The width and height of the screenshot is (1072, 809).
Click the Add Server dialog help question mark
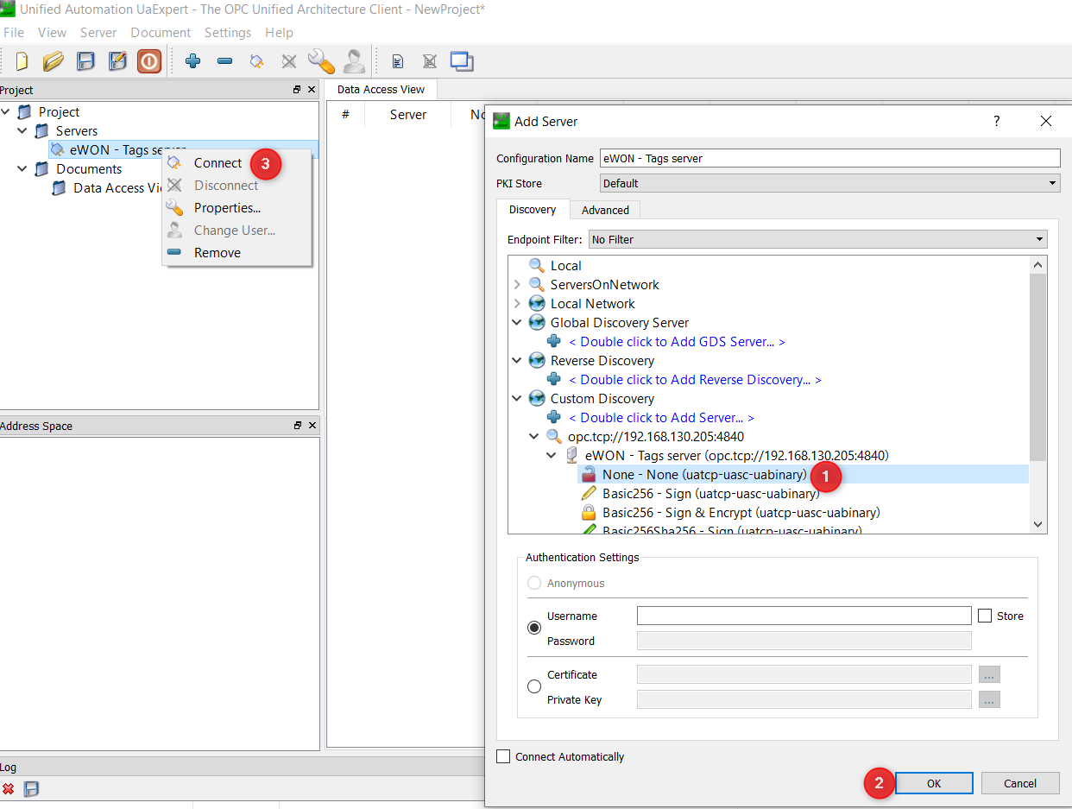(997, 121)
